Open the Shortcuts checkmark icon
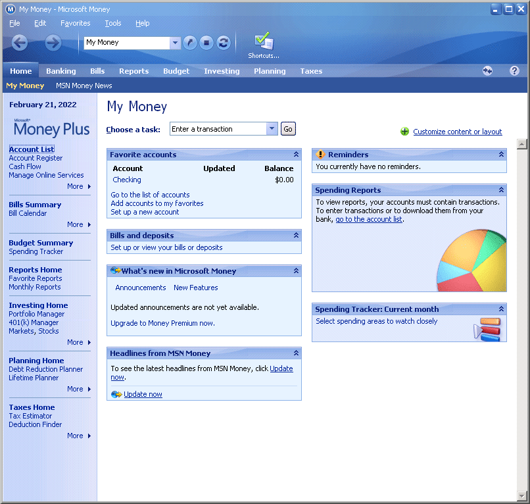The image size is (530, 504). click(x=264, y=41)
